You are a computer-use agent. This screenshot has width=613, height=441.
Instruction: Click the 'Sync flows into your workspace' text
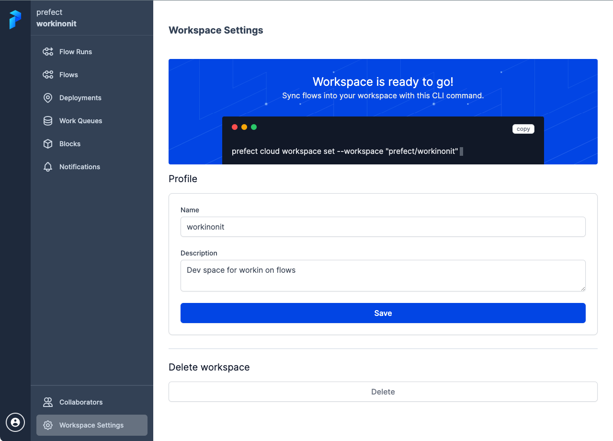click(383, 95)
